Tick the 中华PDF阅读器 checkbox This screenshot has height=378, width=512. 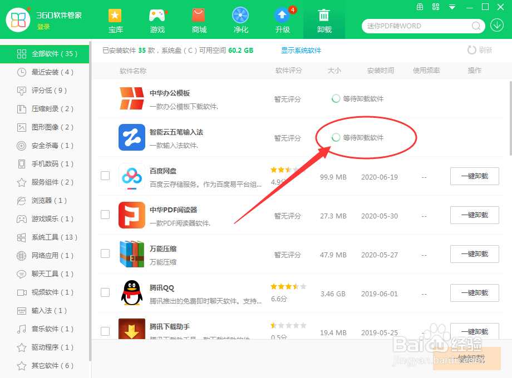(105, 215)
